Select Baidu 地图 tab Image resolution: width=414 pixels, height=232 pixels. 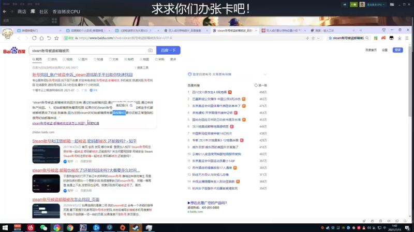click(x=144, y=59)
